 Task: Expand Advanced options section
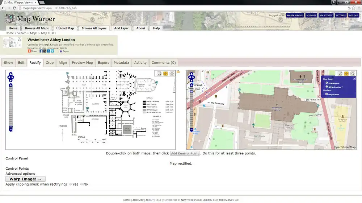tap(20, 174)
